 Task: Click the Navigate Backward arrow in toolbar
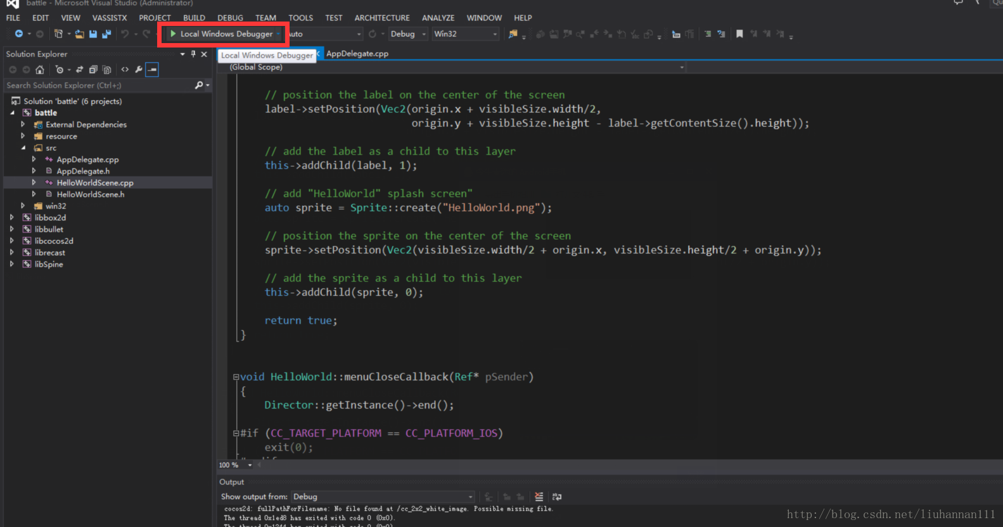pyautogui.click(x=19, y=34)
